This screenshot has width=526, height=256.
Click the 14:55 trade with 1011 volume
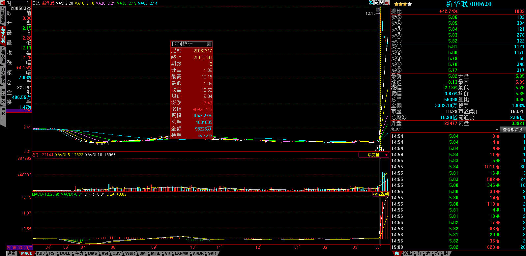pos(458,167)
